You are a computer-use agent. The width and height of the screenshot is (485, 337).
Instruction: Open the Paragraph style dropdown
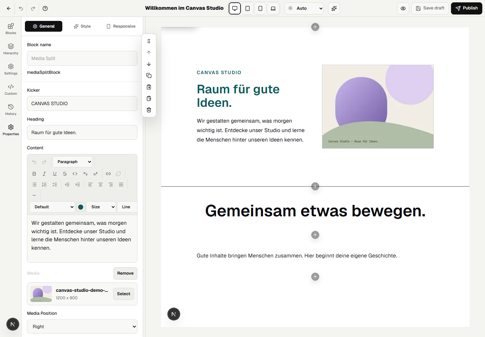point(72,162)
